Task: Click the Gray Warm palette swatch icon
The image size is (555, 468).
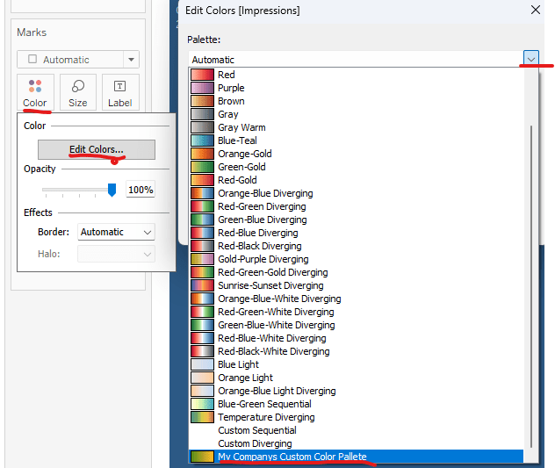Action: pos(203,127)
